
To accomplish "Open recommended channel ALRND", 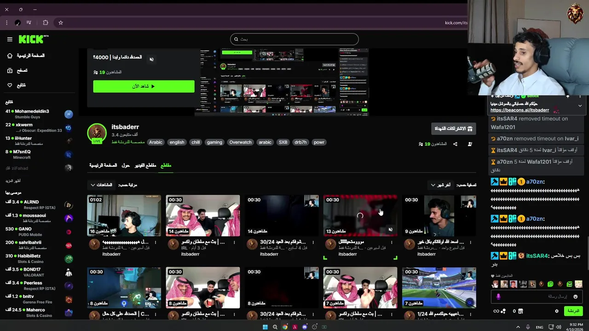I will (x=39, y=205).
